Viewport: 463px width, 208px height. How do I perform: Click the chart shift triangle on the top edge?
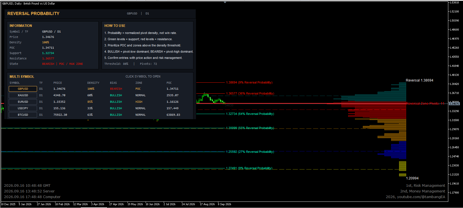pyautogui.click(x=225, y=2)
